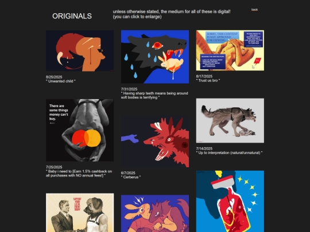Click the "Cerberus" caption text
The height and width of the screenshot is (232, 310).
131,177
